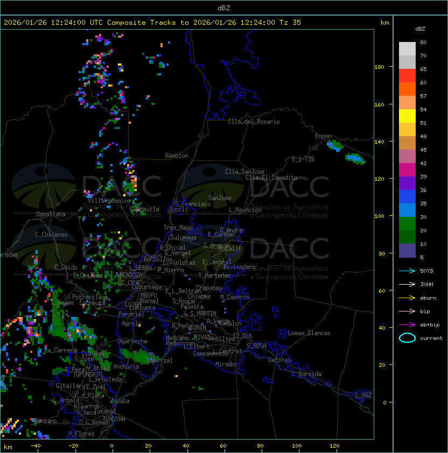Image resolution: width=448 pixels, height=453 pixels.
Task: Click the white 30HM track arrow
Action: 407,284
